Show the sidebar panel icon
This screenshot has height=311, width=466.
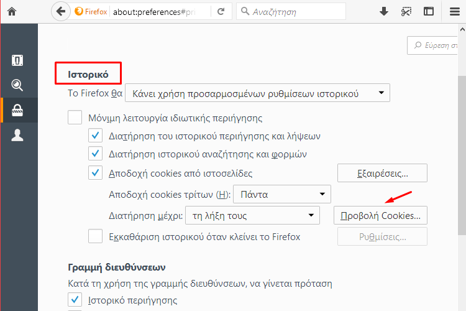[x=429, y=12]
